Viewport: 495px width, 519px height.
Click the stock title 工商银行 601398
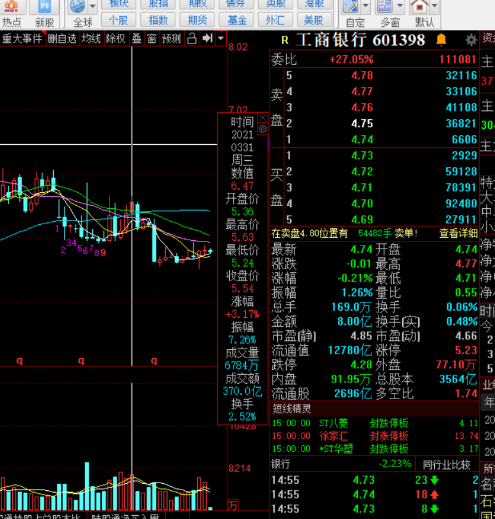360,40
